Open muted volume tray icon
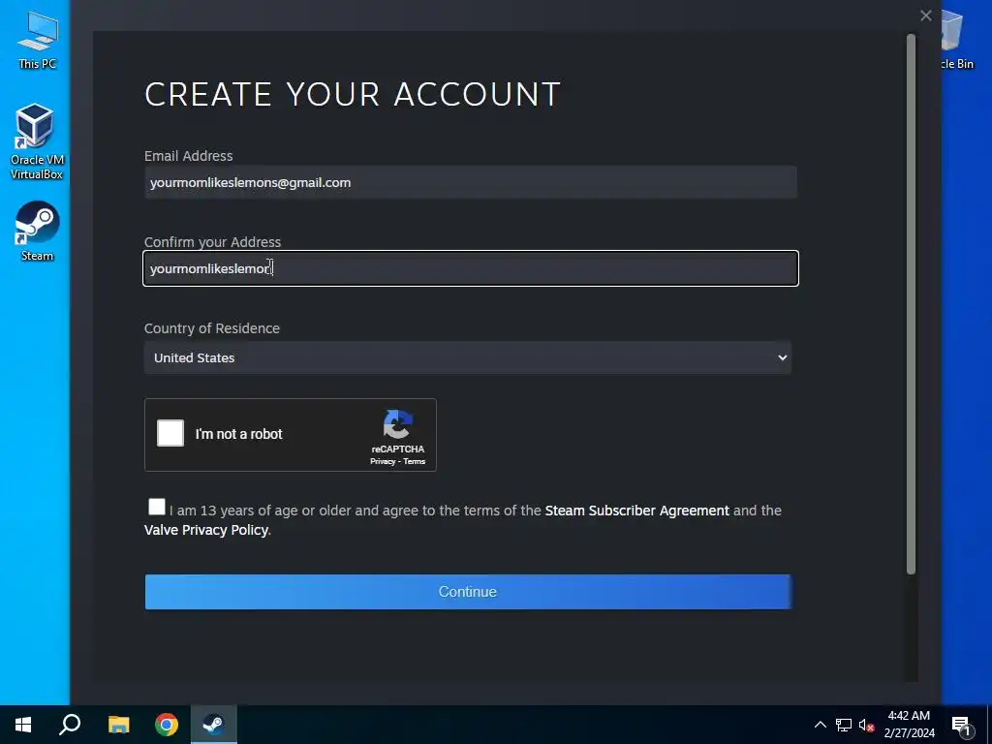992x744 pixels. coord(866,725)
